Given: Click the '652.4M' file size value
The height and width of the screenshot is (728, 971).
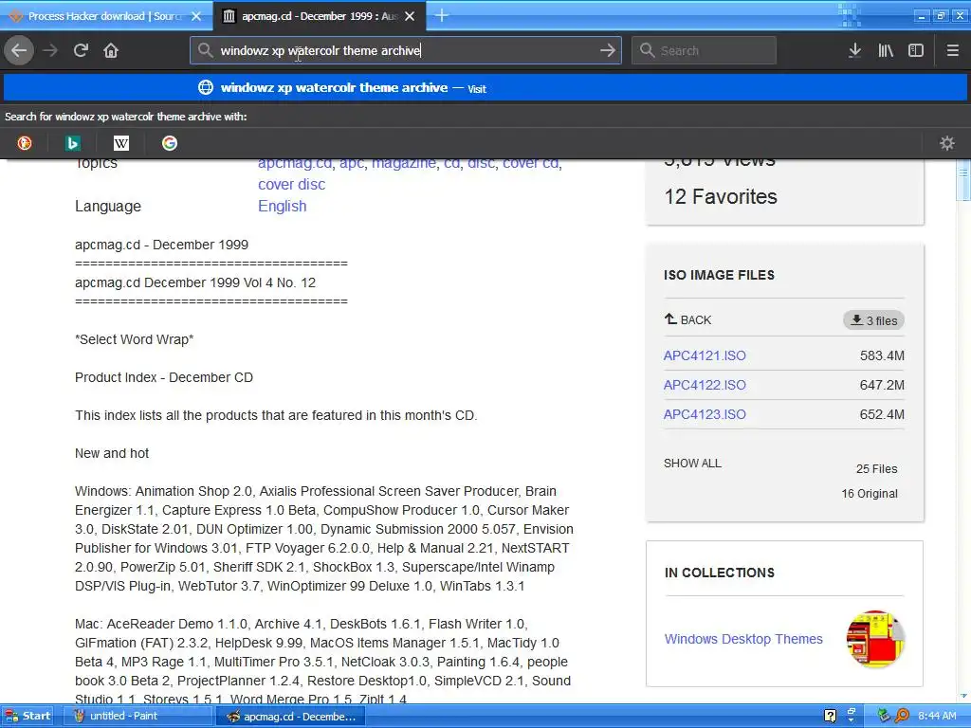Looking at the screenshot, I should click(x=882, y=415).
